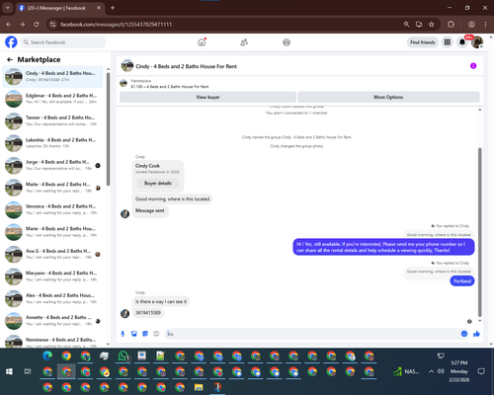
Task: Open the Facebook Home icon
Action: pos(202,42)
